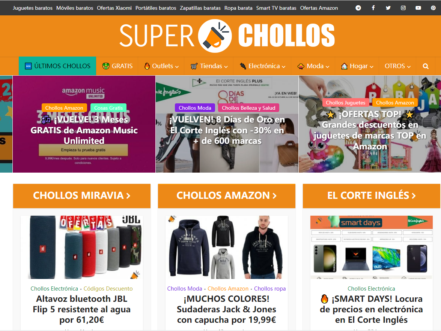Click the CHOLLOS MIRAVIA header button
The height and width of the screenshot is (331, 441).
[82, 196]
